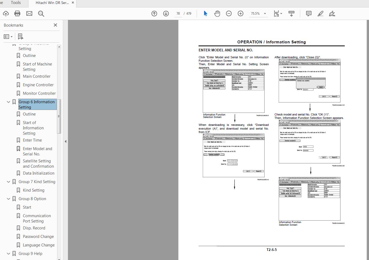Open the Enter Time bookmark
The width and height of the screenshot is (369, 260).
pos(32,140)
